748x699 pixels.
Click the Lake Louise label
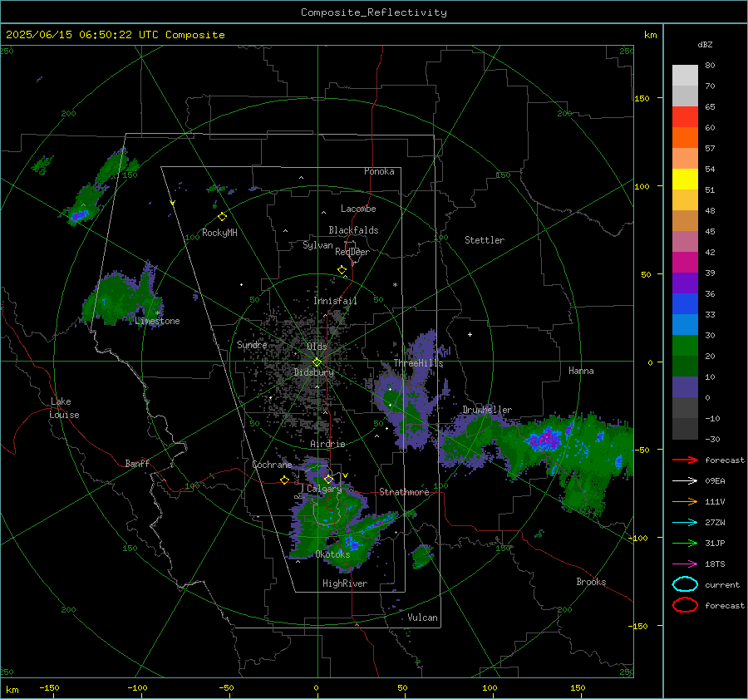[x=64, y=408]
